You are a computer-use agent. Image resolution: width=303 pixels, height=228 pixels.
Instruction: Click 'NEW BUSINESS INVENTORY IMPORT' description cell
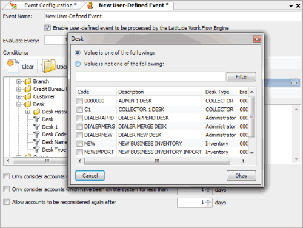click(160, 152)
